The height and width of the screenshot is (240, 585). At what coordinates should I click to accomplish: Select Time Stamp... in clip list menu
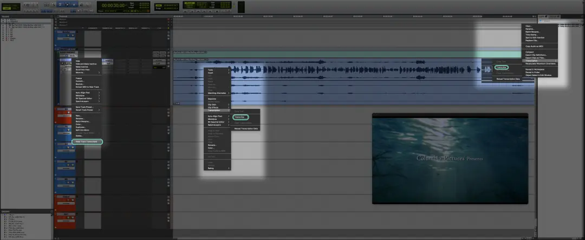[x=539, y=35]
